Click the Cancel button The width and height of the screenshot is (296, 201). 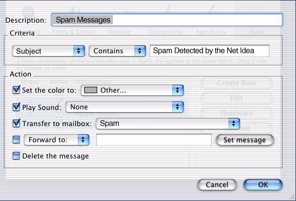click(217, 185)
